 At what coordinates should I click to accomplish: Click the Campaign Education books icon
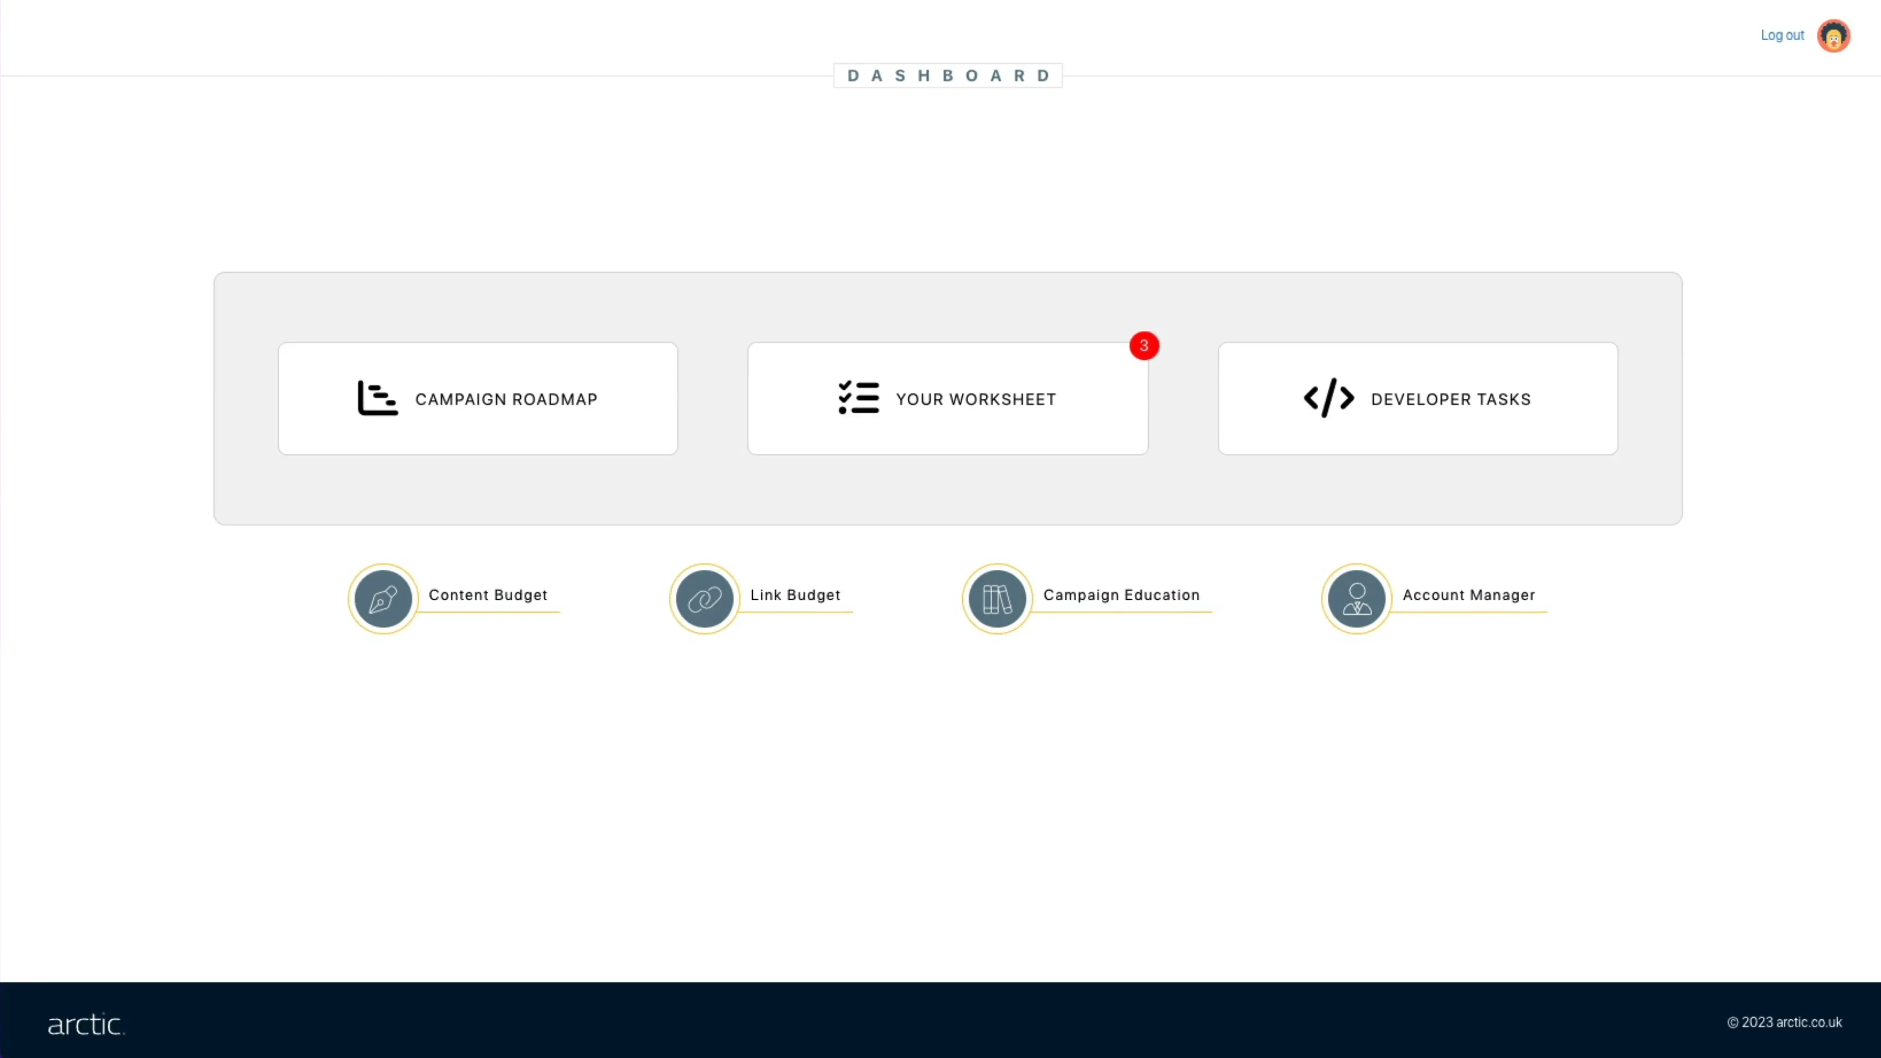click(998, 599)
